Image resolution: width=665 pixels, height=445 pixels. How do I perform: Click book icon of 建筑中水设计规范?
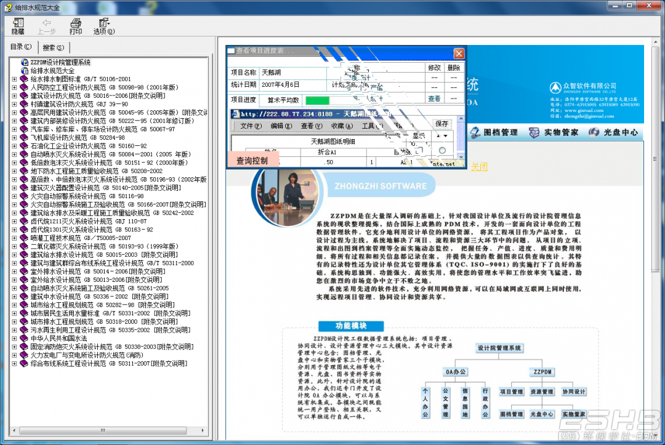coord(24,297)
